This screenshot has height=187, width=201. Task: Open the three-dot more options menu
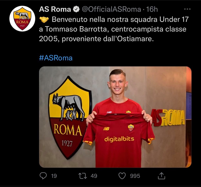(x=187, y=9)
